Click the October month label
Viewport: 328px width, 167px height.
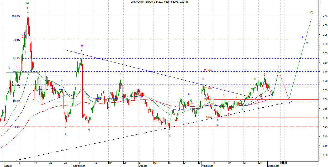tap(143, 166)
